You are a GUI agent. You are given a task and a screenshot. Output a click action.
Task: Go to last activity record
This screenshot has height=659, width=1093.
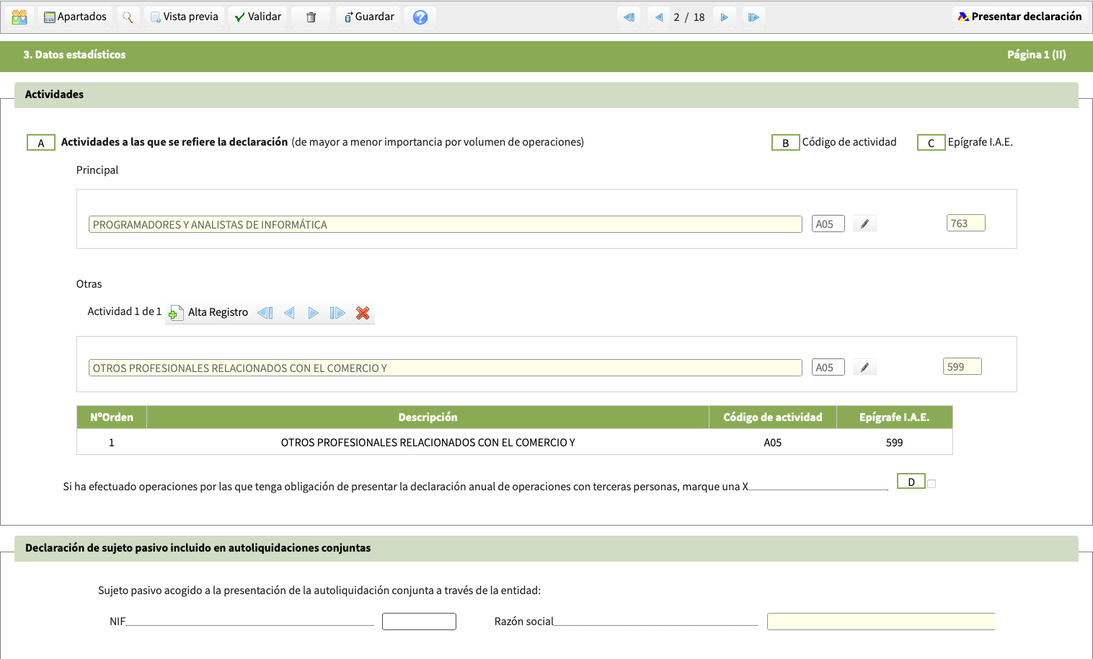[x=337, y=313]
